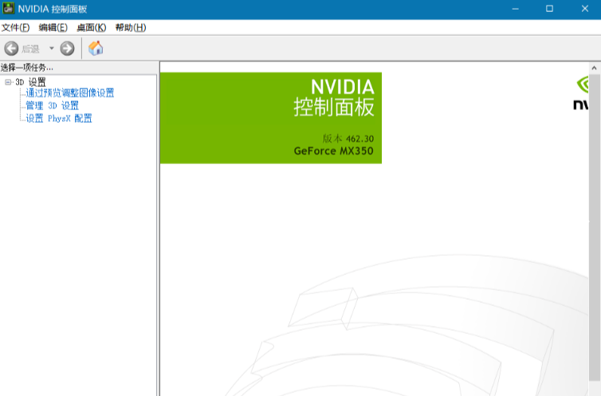Click the GeForce MX350 label

(x=333, y=151)
